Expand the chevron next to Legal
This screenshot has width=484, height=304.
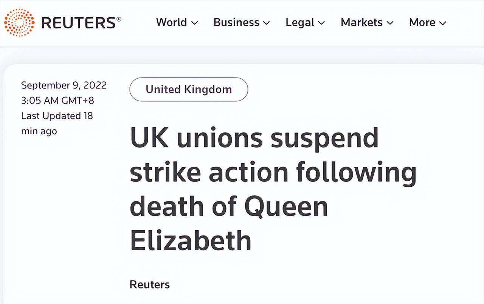coord(321,23)
